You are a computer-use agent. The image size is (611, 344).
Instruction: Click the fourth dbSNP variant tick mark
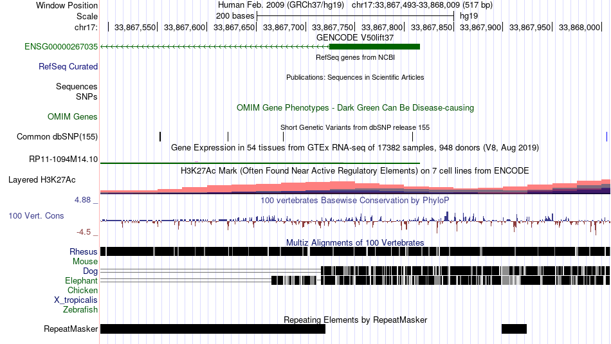tap(413, 137)
